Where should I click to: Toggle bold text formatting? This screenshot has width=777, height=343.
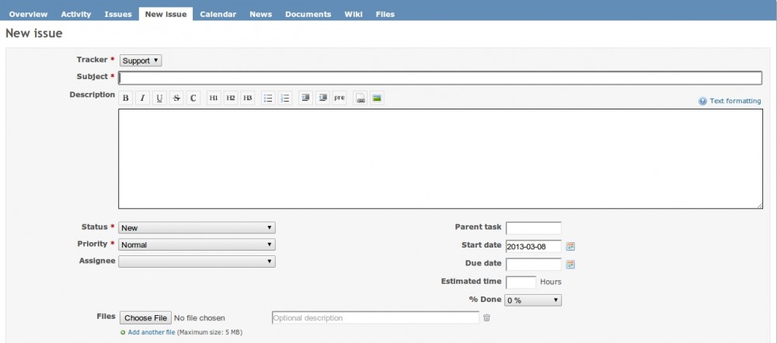[126, 99]
